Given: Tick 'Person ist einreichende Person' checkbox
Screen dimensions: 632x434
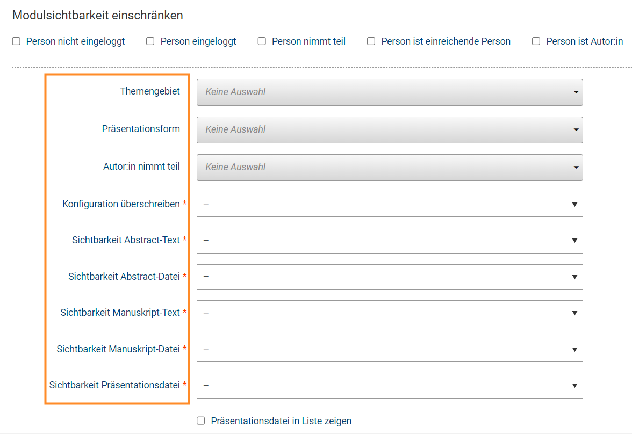Looking at the screenshot, I should [x=371, y=41].
